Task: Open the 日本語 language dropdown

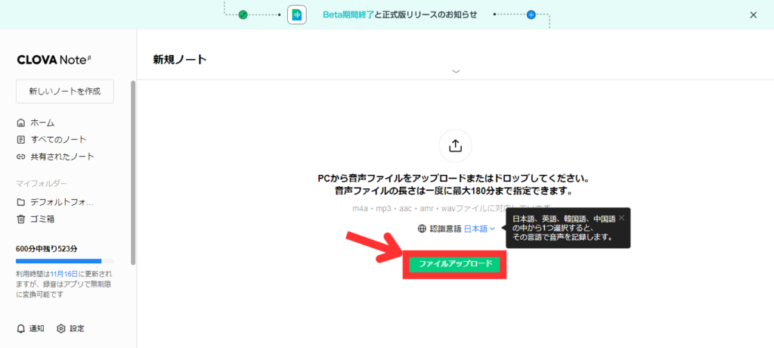Action: click(x=480, y=228)
